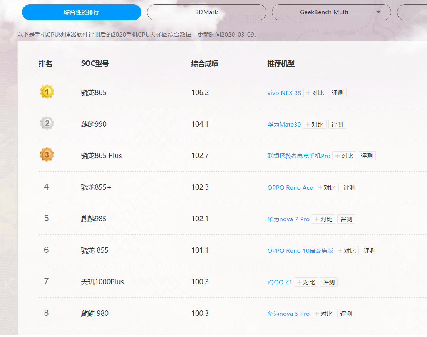Screen dimensions: 427x337
Task: Switch to the 综合性能排行 tab
Action: (x=82, y=12)
